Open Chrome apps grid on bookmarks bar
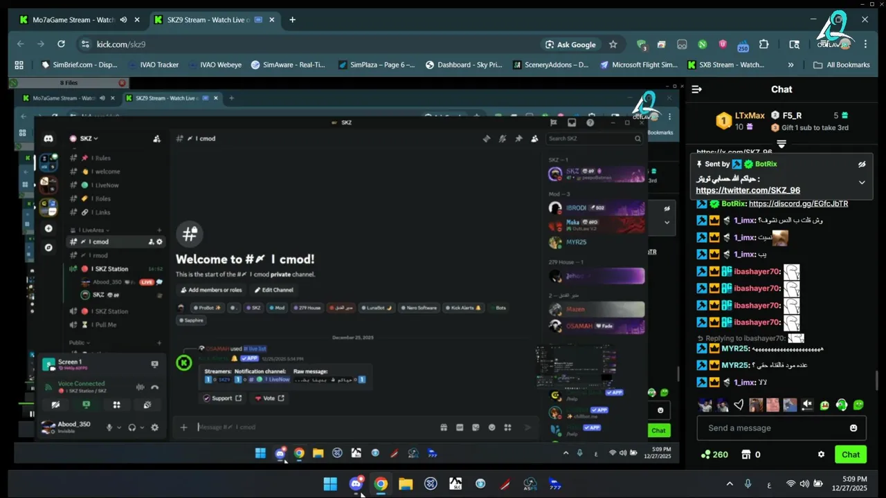This screenshot has height=498, width=886. pos(19,65)
